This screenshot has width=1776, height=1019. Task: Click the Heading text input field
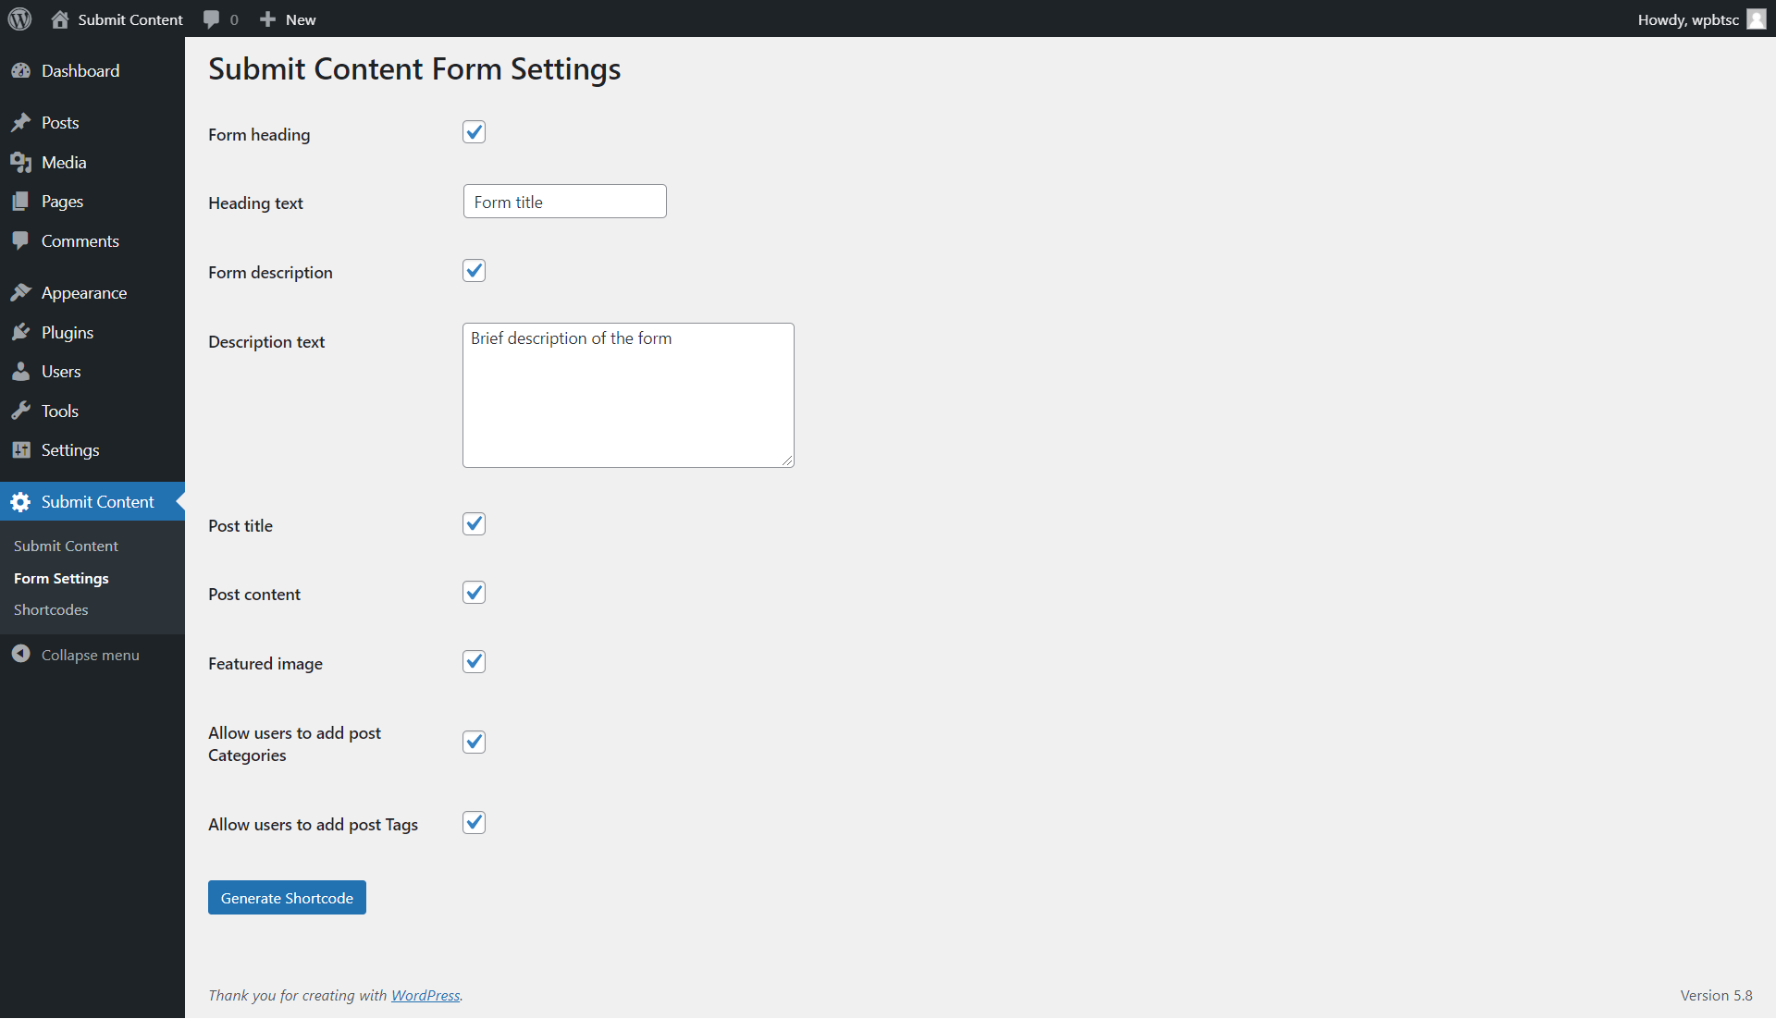[x=563, y=200]
